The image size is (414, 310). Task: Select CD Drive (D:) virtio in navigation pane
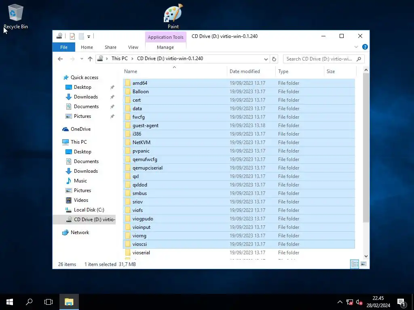[x=84, y=220]
